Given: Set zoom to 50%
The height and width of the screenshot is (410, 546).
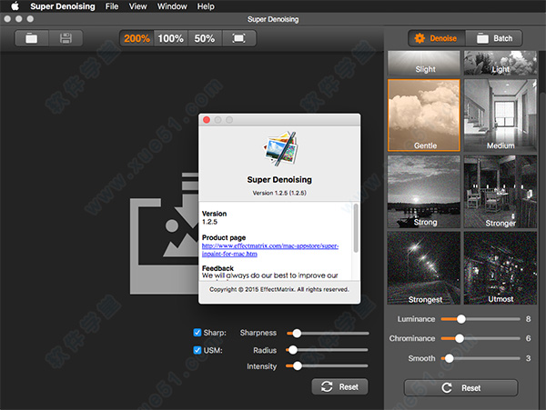Looking at the screenshot, I should [205, 38].
